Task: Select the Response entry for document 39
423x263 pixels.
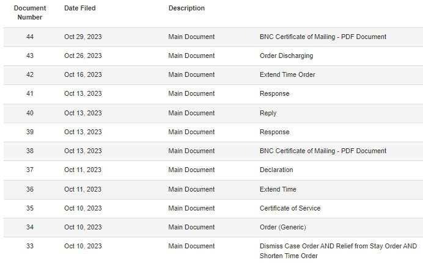Action: [x=274, y=132]
